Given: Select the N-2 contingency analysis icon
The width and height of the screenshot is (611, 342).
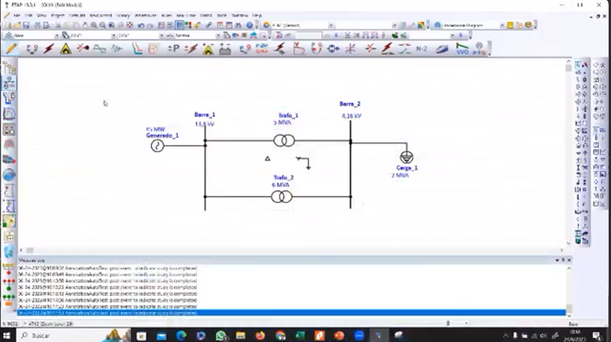Looking at the screenshot, I should [x=421, y=48].
